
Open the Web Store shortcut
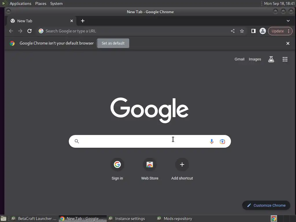coord(150,169)
